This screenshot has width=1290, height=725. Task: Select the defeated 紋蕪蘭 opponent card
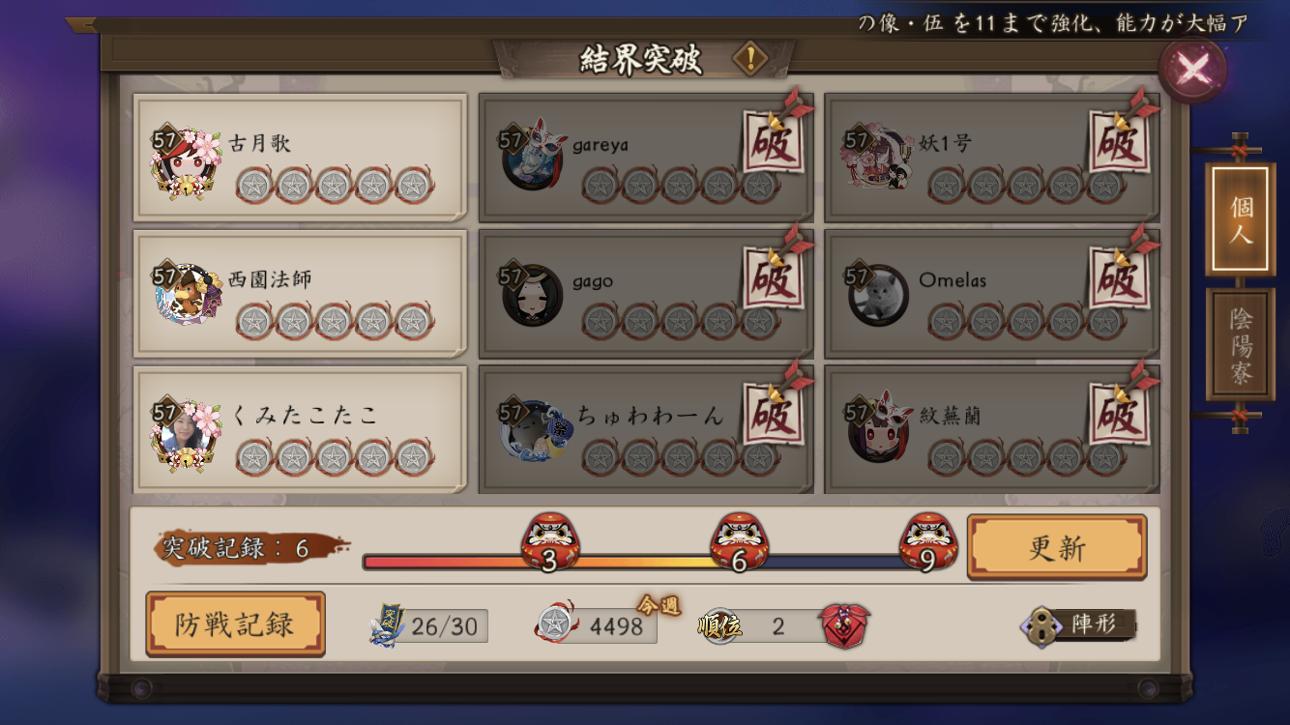[x=991, y=430]
